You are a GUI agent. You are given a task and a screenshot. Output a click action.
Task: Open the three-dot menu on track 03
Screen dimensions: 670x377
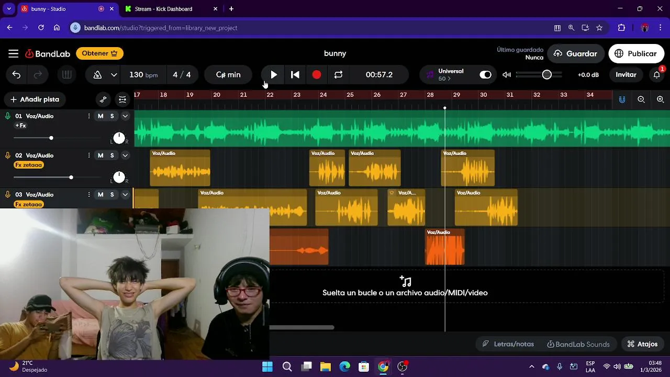click(88, 195)
